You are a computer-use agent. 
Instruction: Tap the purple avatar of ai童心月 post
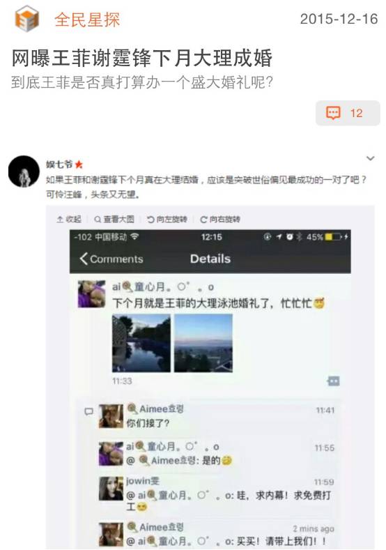91,294
